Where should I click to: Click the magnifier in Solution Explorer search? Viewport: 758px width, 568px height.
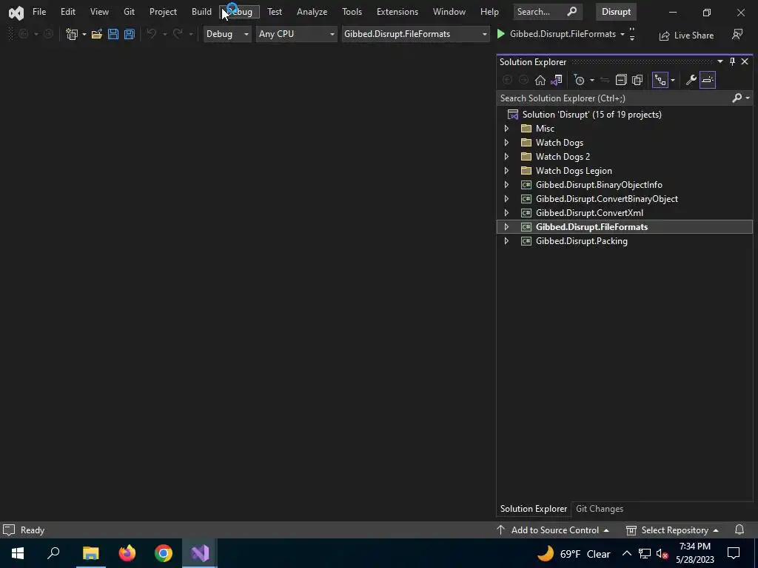tap(737, 98)
